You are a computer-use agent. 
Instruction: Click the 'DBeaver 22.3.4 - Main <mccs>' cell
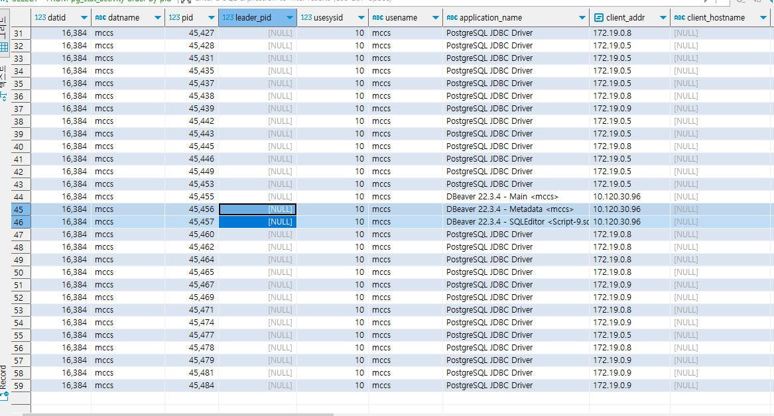point(516,197)
